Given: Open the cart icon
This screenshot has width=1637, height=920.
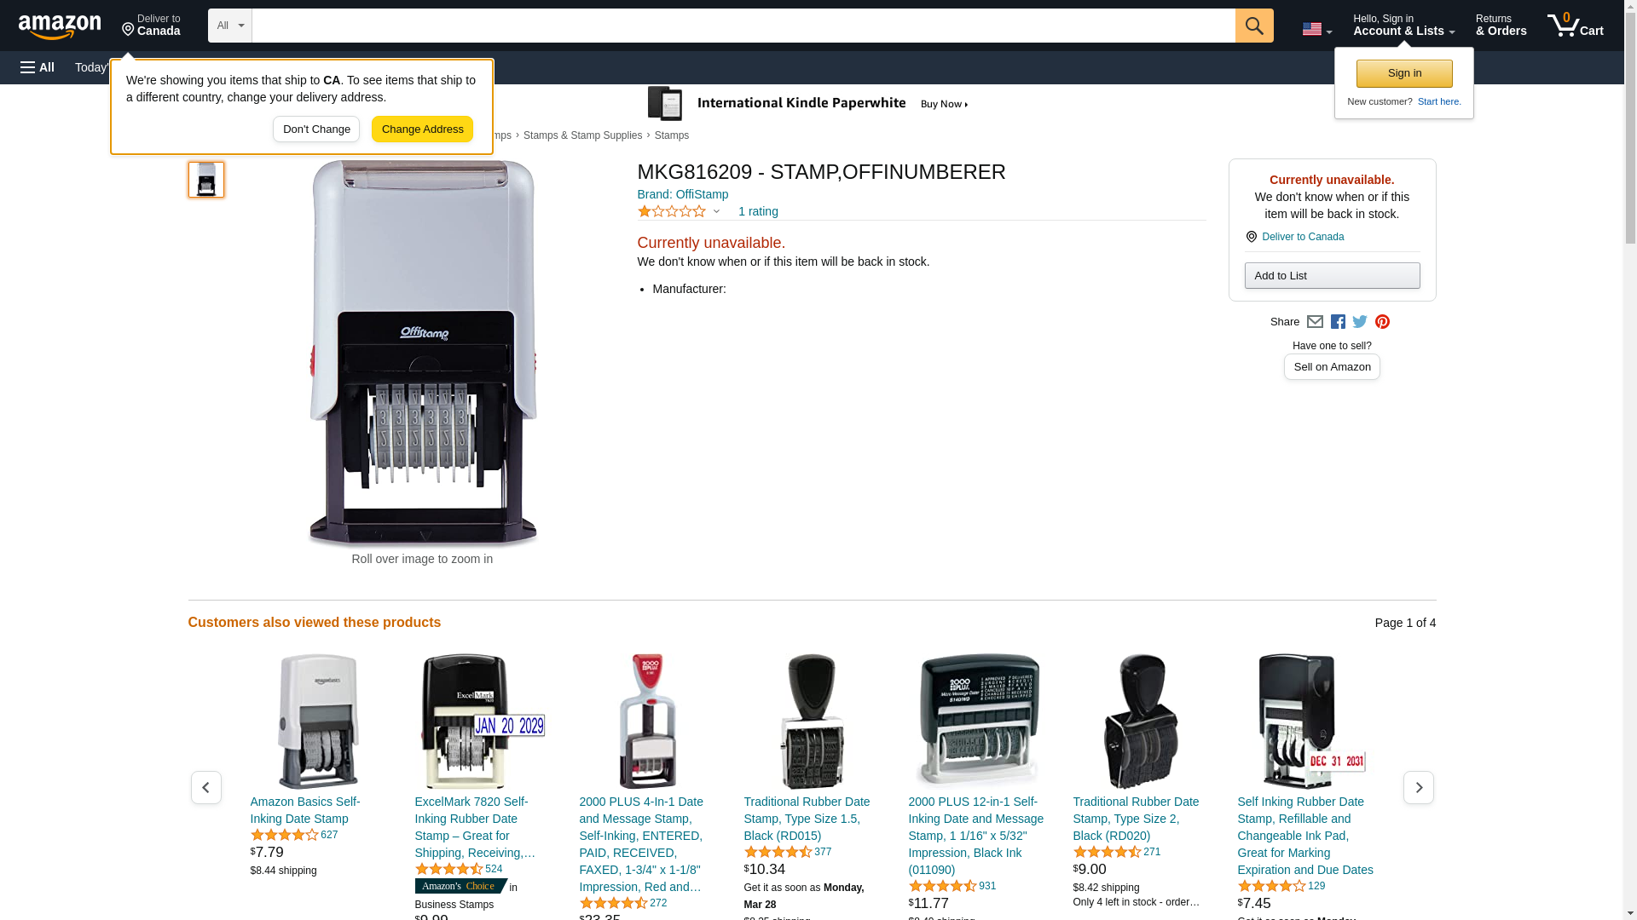Looking at the screenshot, I should pos(1575,26).
